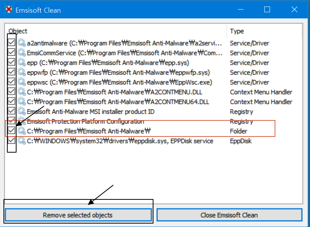The height and width of the screenshot is (227, 310).
Task: Click gear icon of epp.sys row
Action: [x=22, y=63]
